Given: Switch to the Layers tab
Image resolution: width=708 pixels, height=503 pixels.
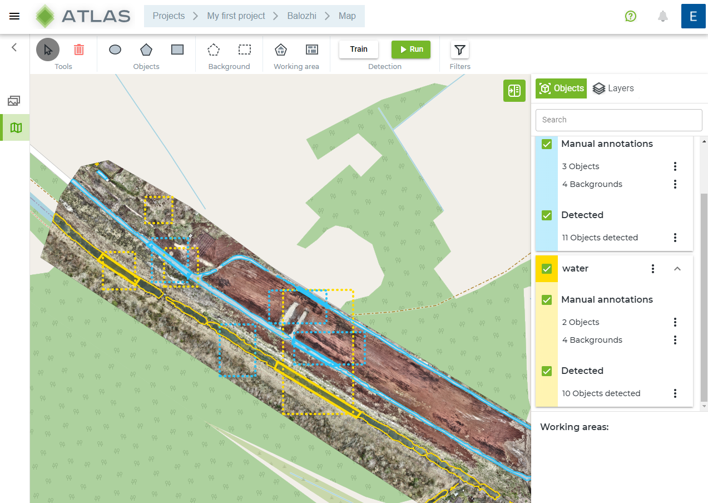Looking at the screenshot, I should click(613, 88).
